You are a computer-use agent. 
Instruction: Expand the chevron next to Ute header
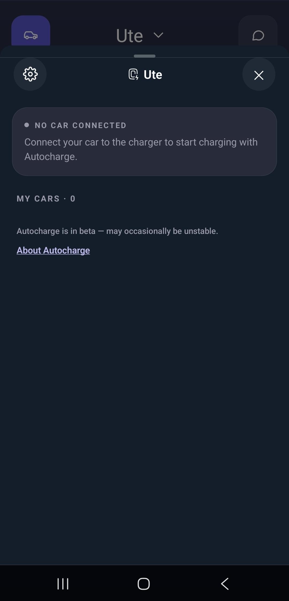158,35
